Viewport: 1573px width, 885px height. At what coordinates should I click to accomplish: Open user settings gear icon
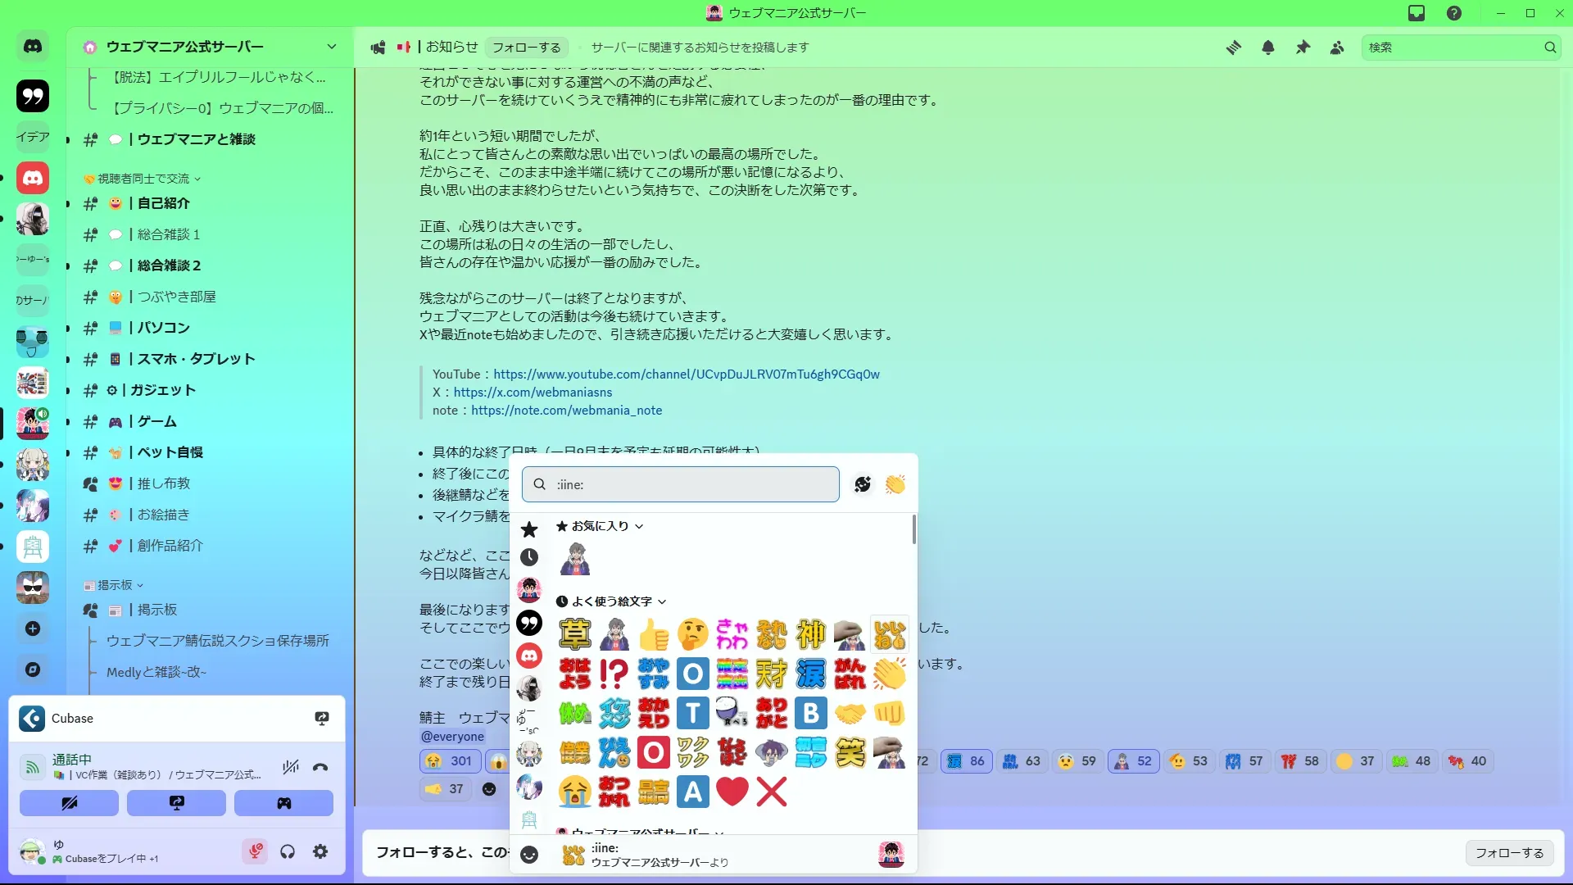pyautogui.click(x=320, y=852)
